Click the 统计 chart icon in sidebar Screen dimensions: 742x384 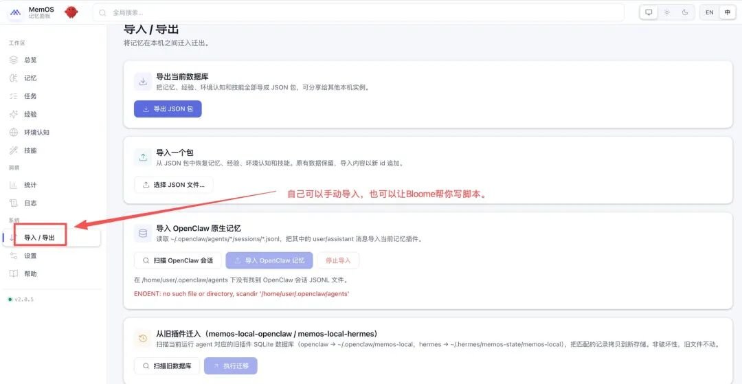coord(14,185)
